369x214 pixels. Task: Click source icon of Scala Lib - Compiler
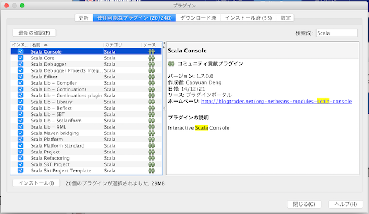[152, 83]
